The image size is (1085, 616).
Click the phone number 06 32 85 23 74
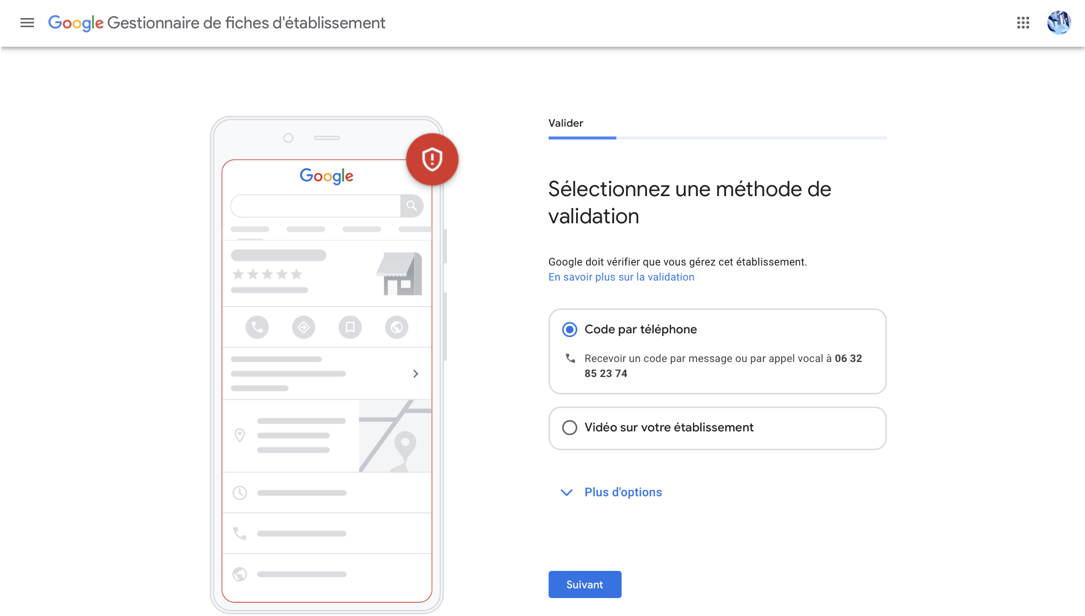[x=723, y=366]
